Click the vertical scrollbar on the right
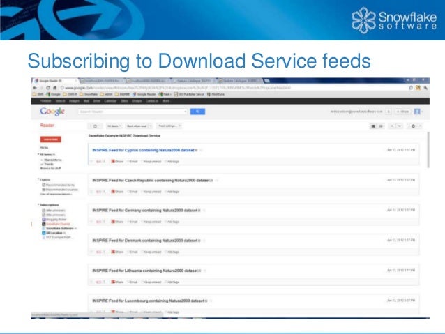This screenshot has height=334, width=445. [428, 150]
